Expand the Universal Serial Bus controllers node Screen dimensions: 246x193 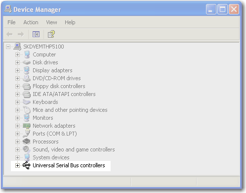tap(17, 165)
